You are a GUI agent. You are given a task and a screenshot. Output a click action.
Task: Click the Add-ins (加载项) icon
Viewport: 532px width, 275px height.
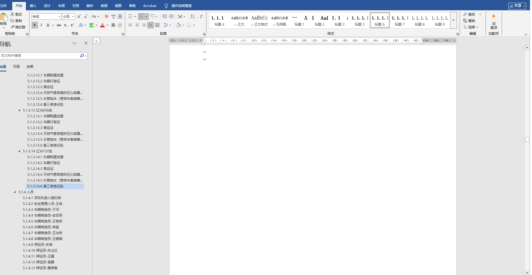click(494, 22)
